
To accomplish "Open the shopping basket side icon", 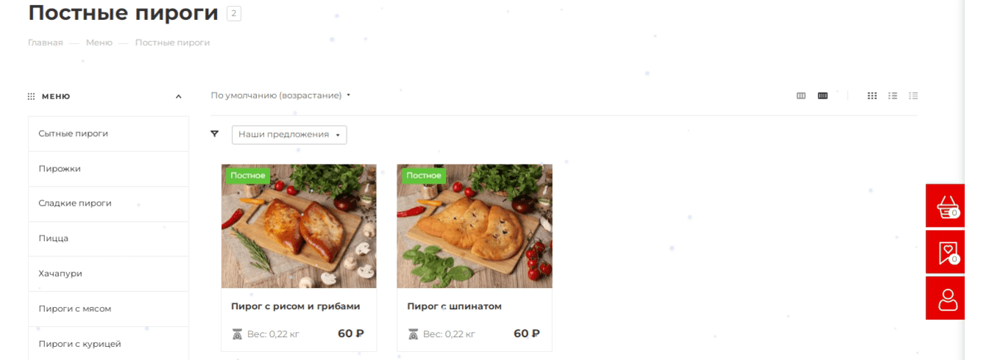I will coord(947,206).
